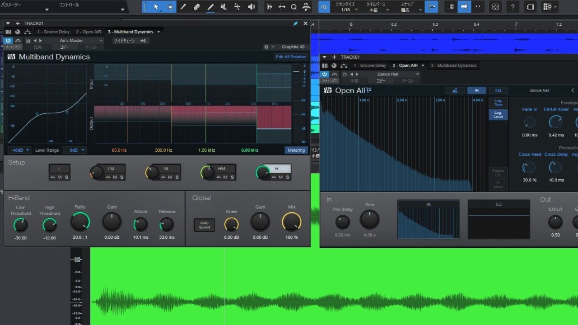Select the Eraser tool
The image size is (578, 325).
point(196,7)
